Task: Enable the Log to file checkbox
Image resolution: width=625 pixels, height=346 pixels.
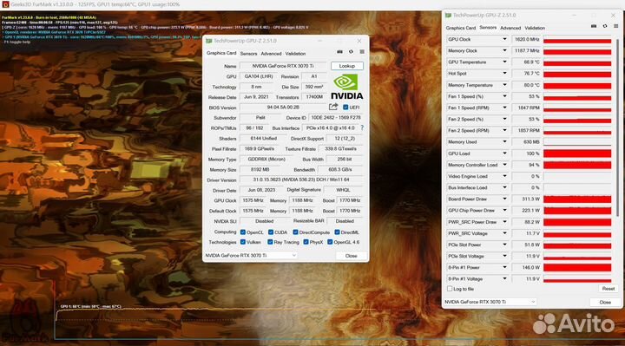Action: pyautogui.click(x=450, y=289)
